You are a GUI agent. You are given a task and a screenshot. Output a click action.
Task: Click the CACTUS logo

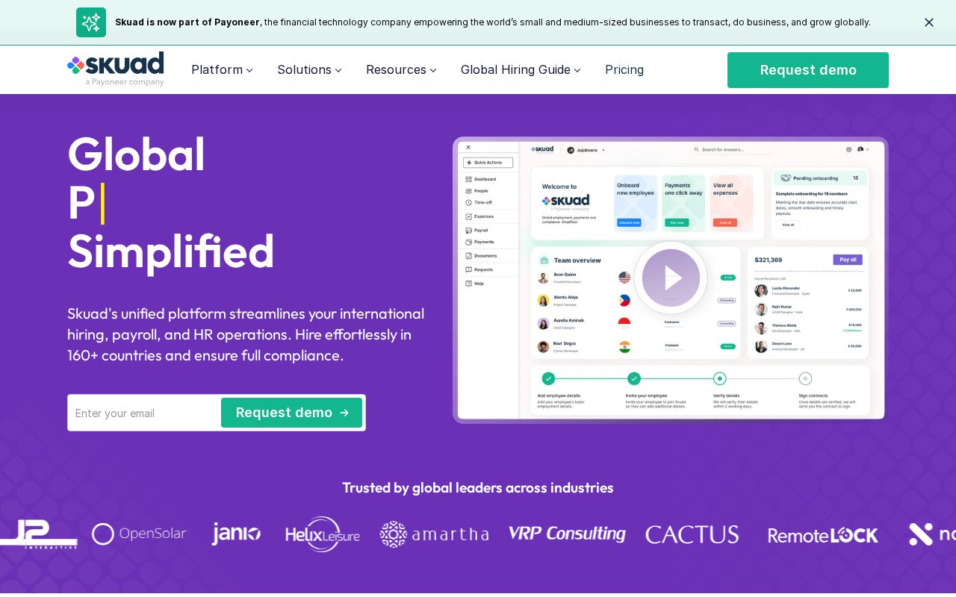pyautogui.click(x=692, y=534)
